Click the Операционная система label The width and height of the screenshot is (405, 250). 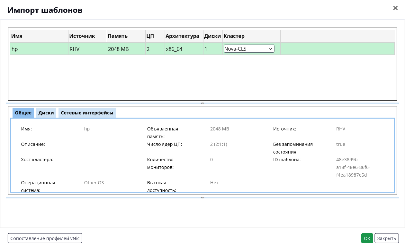click(x=38, y=187)
